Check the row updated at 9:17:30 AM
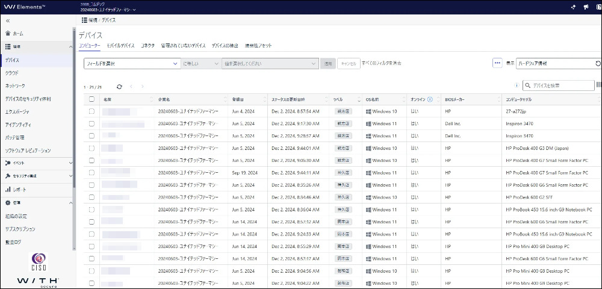 point(92,123)
